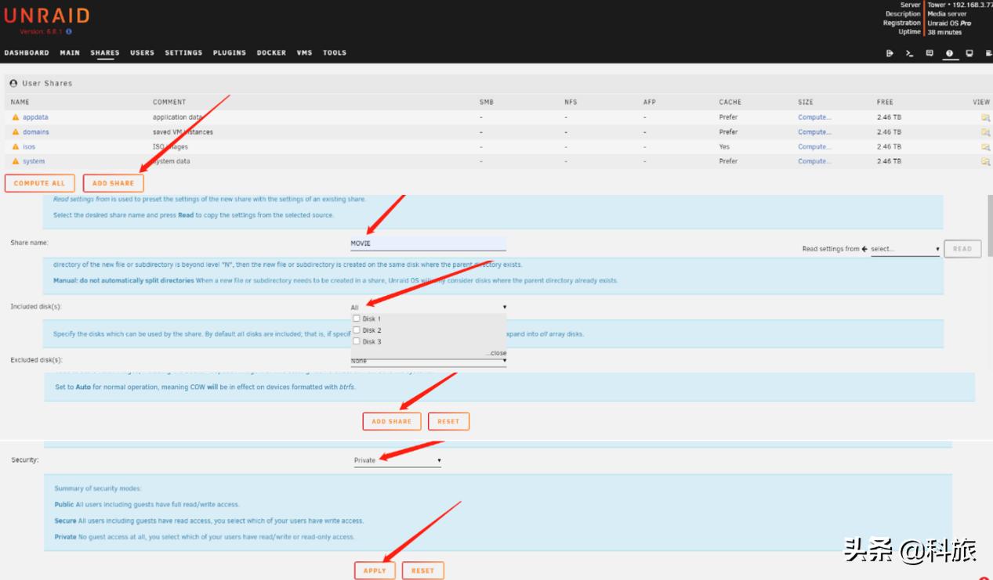Open the Shares tab
Image resolution: width=993 pixels, height=580 pixels.
[105, 53]
